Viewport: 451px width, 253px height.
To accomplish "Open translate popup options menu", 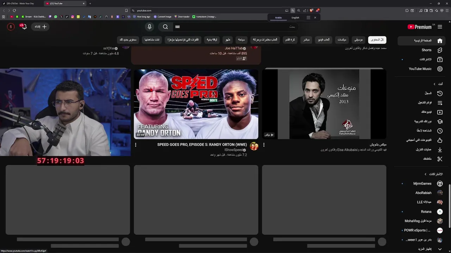I will [308, 18].
